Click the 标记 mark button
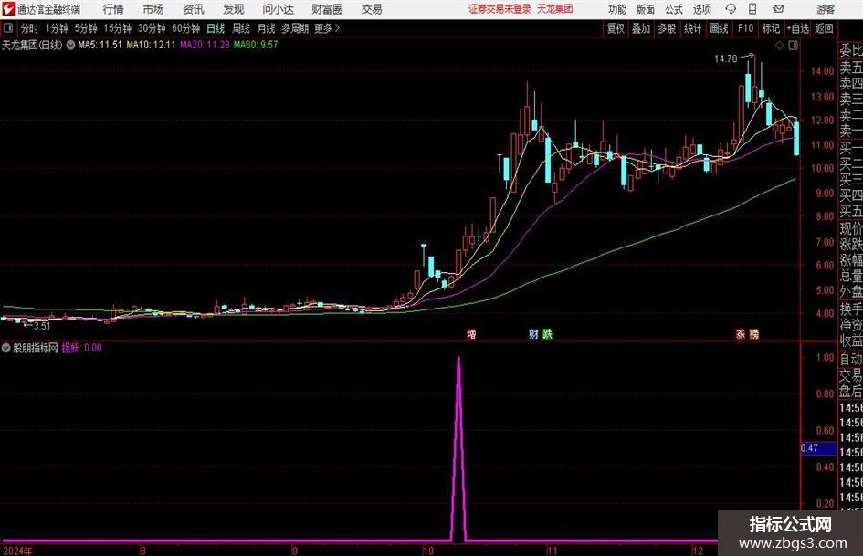 [771, 28]
